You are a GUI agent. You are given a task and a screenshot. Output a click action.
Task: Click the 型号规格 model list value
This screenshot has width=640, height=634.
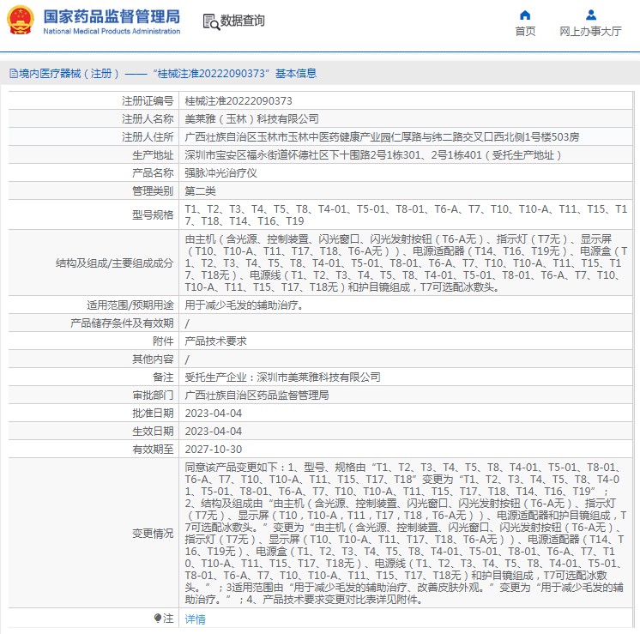406,214
